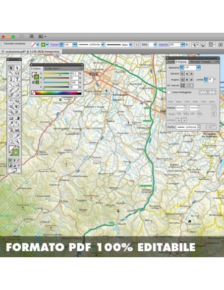The width and height of the screenshot is (224, 290).
Task: Choose the Blend tool
Action: click(17, 124)
